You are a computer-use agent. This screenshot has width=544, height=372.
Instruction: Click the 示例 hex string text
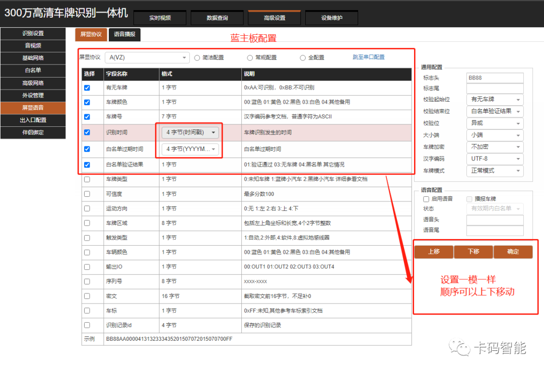[x=169, y=339]
